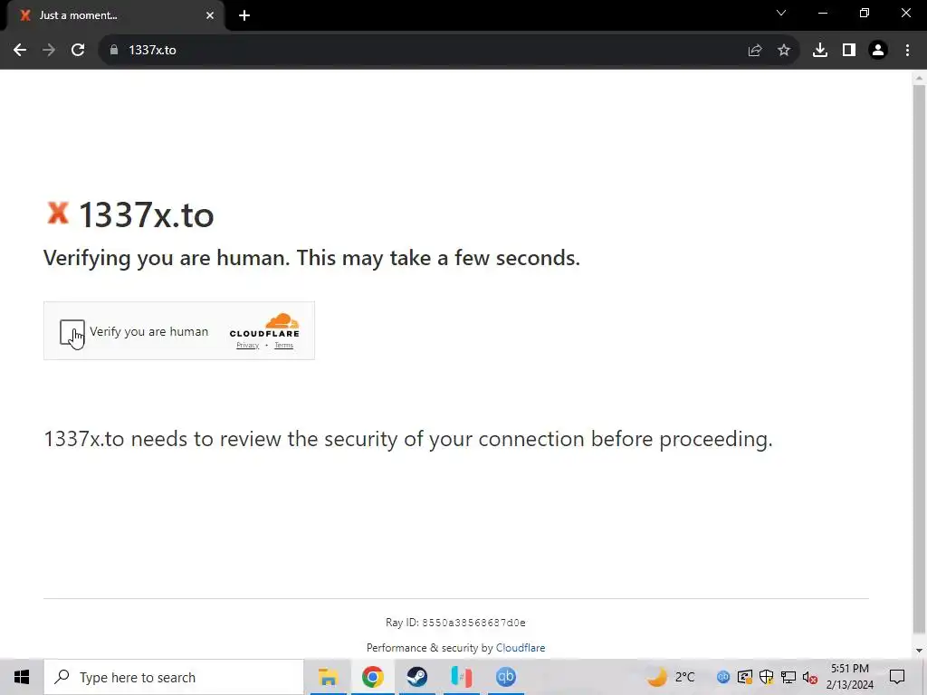Open the Windows Start menu

pyautogui.click(x=22, y=677)
